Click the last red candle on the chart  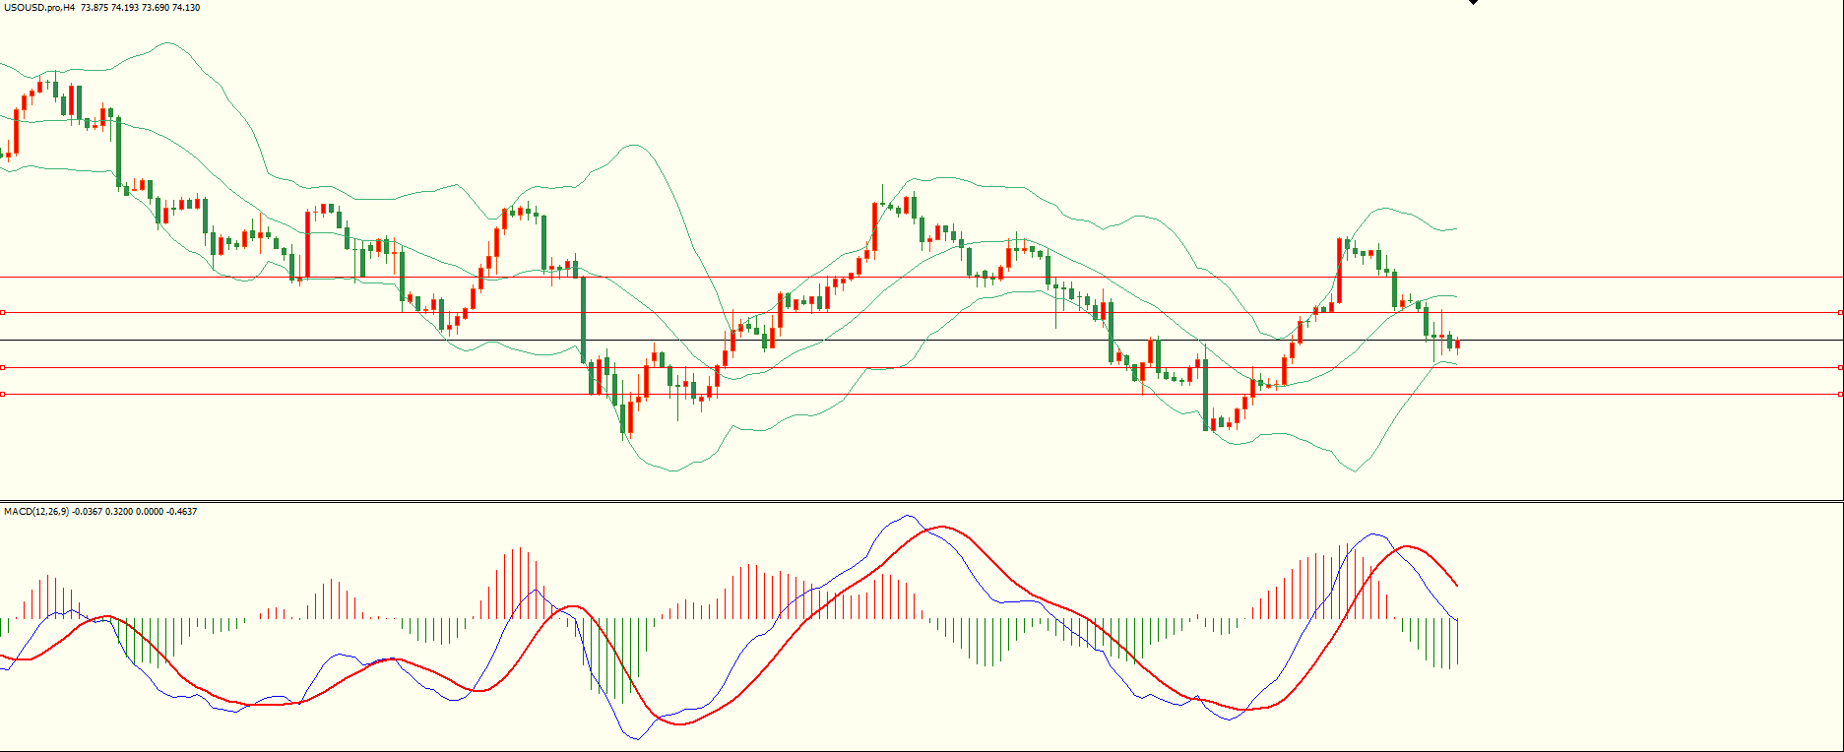point(1457,345)
